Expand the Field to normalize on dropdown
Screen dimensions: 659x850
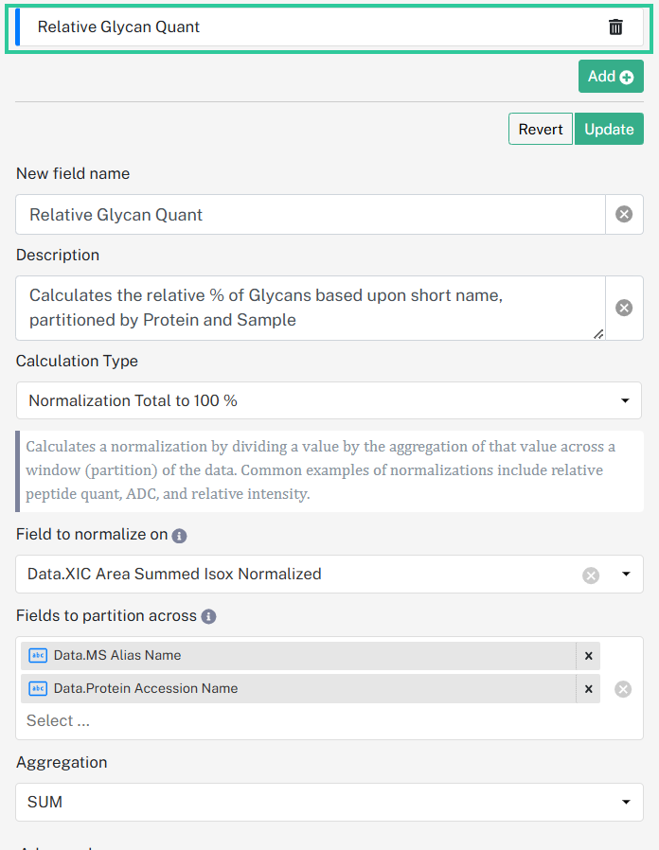(x=626, y=574)
